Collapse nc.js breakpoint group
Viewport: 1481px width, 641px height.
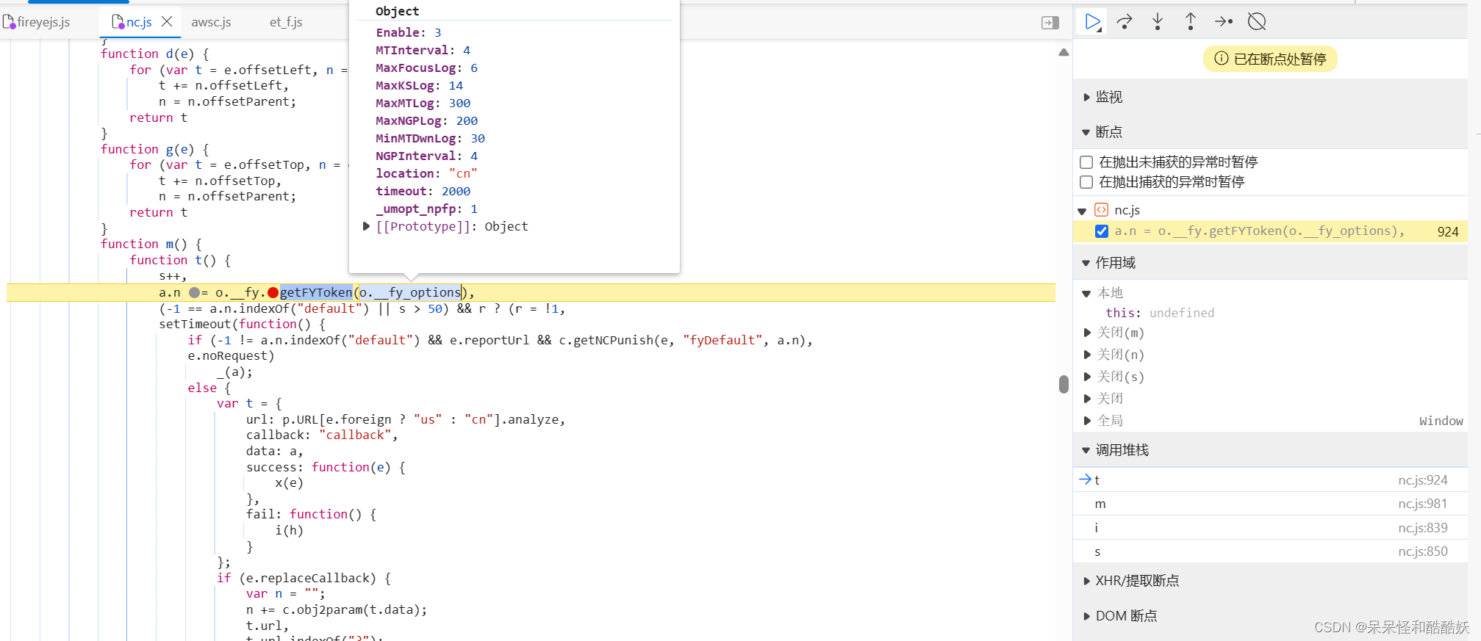[1082, 211]
